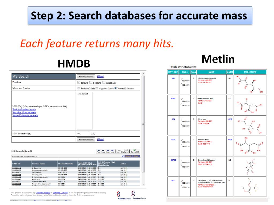This screenshot has height=205, width=274.
Task: Click the Next page arrows icon
Action: point(108,151)
